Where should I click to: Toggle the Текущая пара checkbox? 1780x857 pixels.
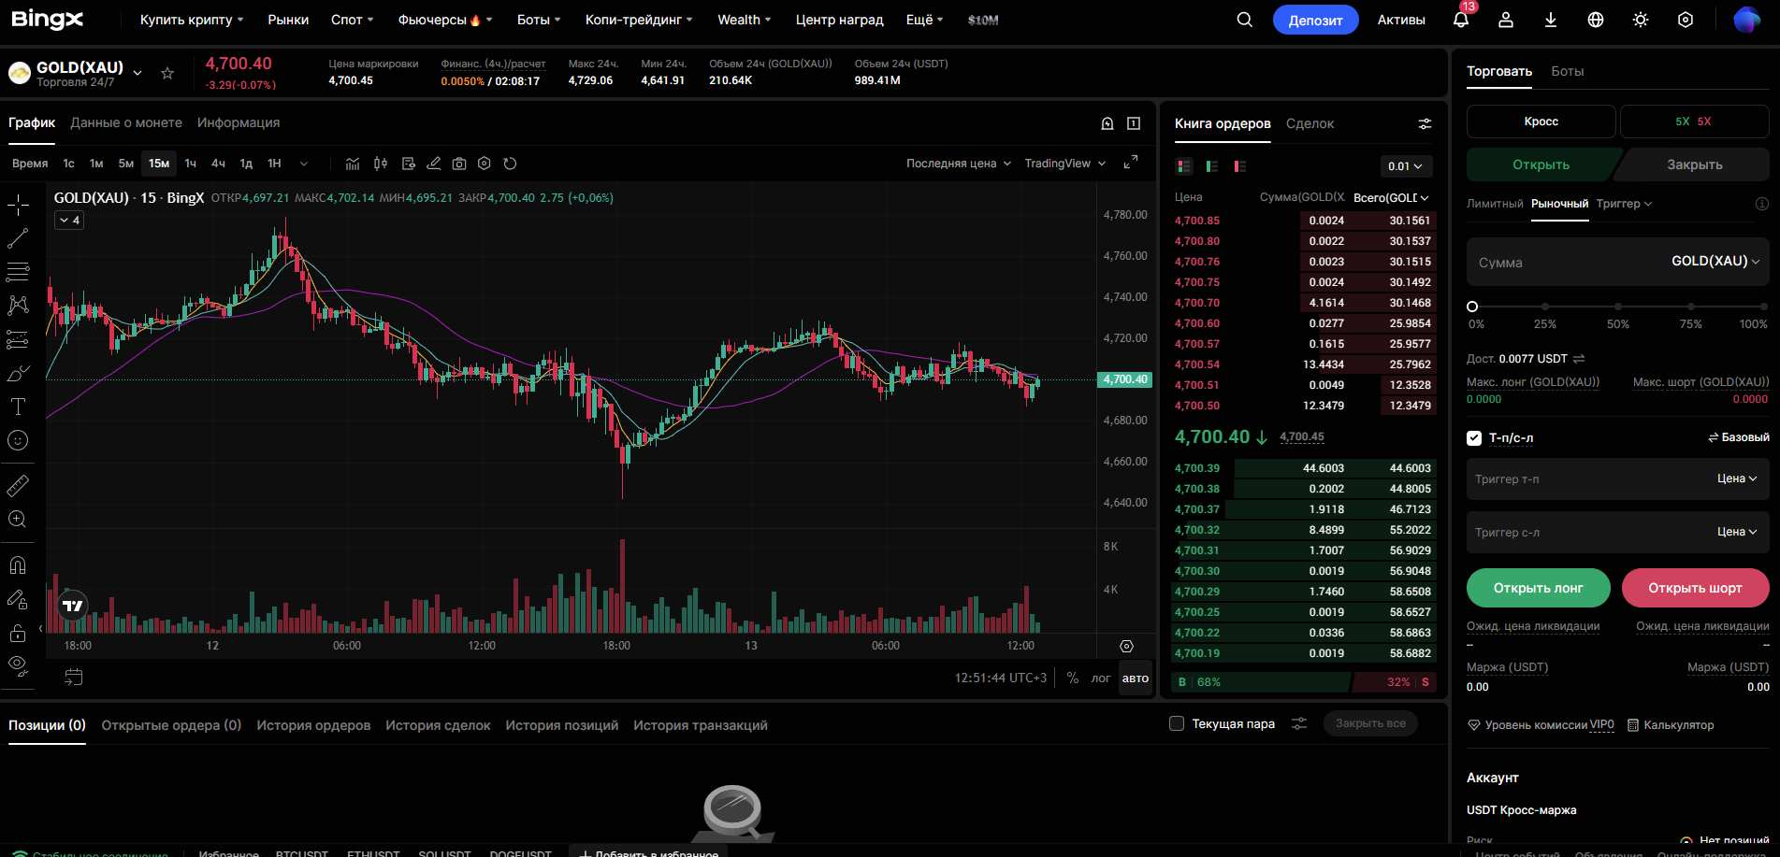point(1177,723)
